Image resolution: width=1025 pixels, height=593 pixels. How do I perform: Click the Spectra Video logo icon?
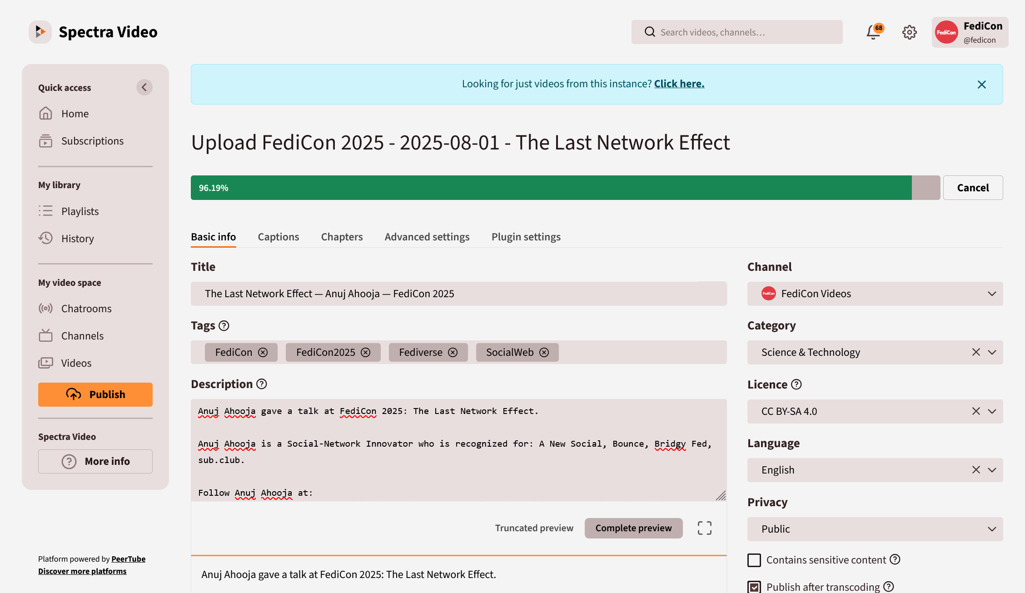point(40,32)
